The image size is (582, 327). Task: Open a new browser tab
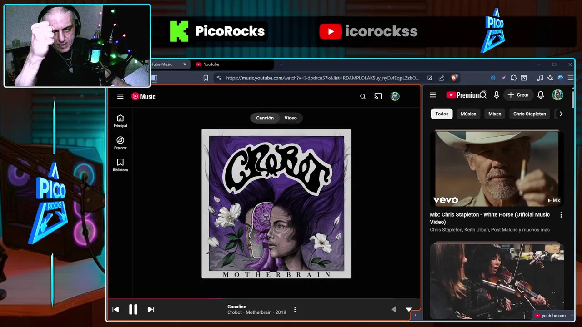pos(281,64)
